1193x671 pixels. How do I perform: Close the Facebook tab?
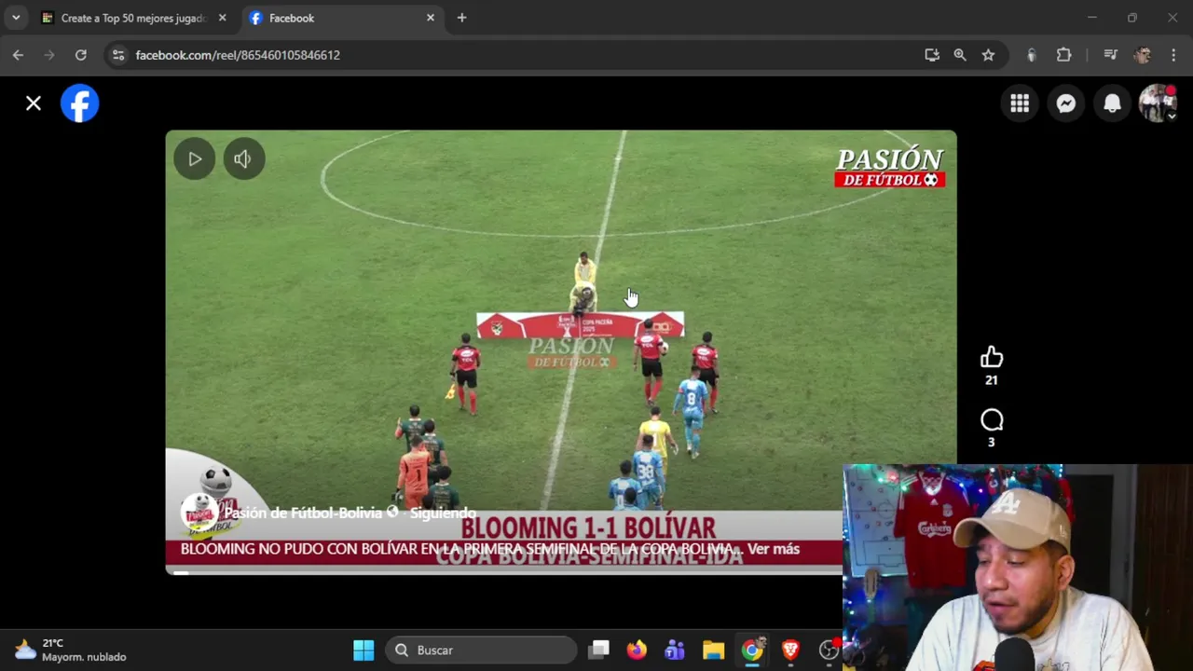click(431, 18)
